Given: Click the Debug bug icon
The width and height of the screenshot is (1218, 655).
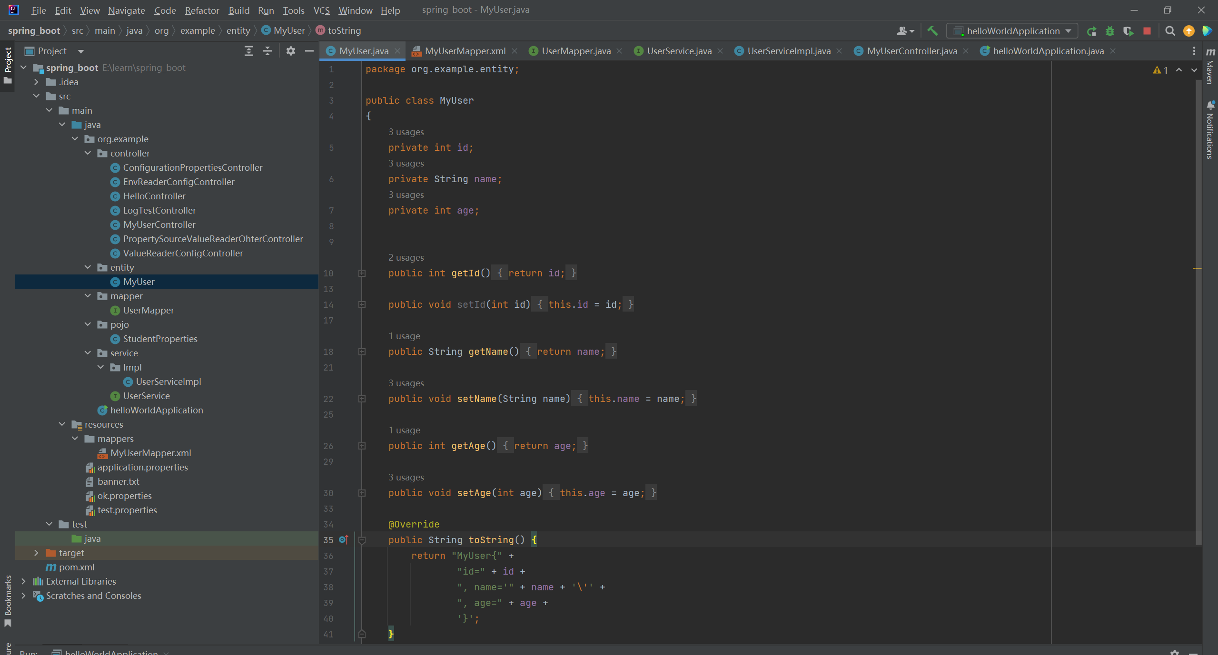Looking at the screenshot, I should pos(1109,31).
